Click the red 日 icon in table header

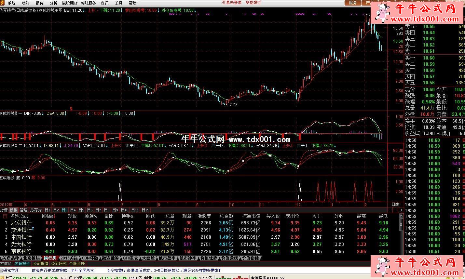tap(5, 216)
